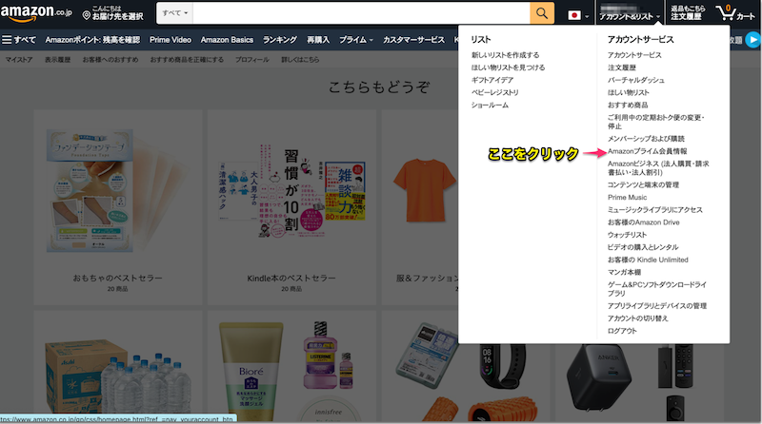762x424 pixels.
Task: Click the Amazon.co.jp logo
Action: [36, 13]
